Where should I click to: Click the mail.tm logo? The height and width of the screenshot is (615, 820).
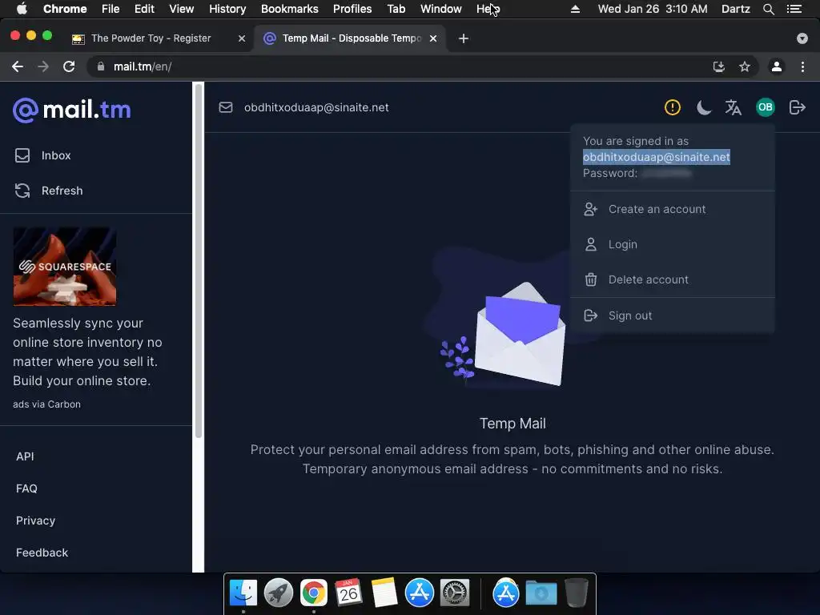coord(71,110)
